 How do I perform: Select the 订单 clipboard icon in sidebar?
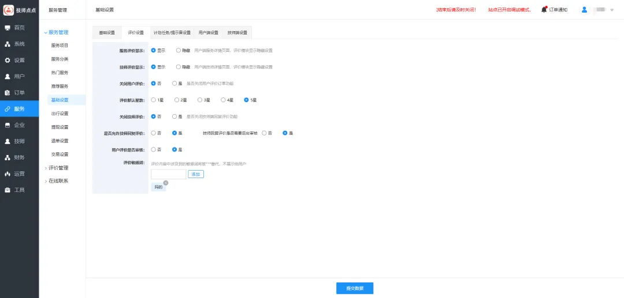[8, 92]
